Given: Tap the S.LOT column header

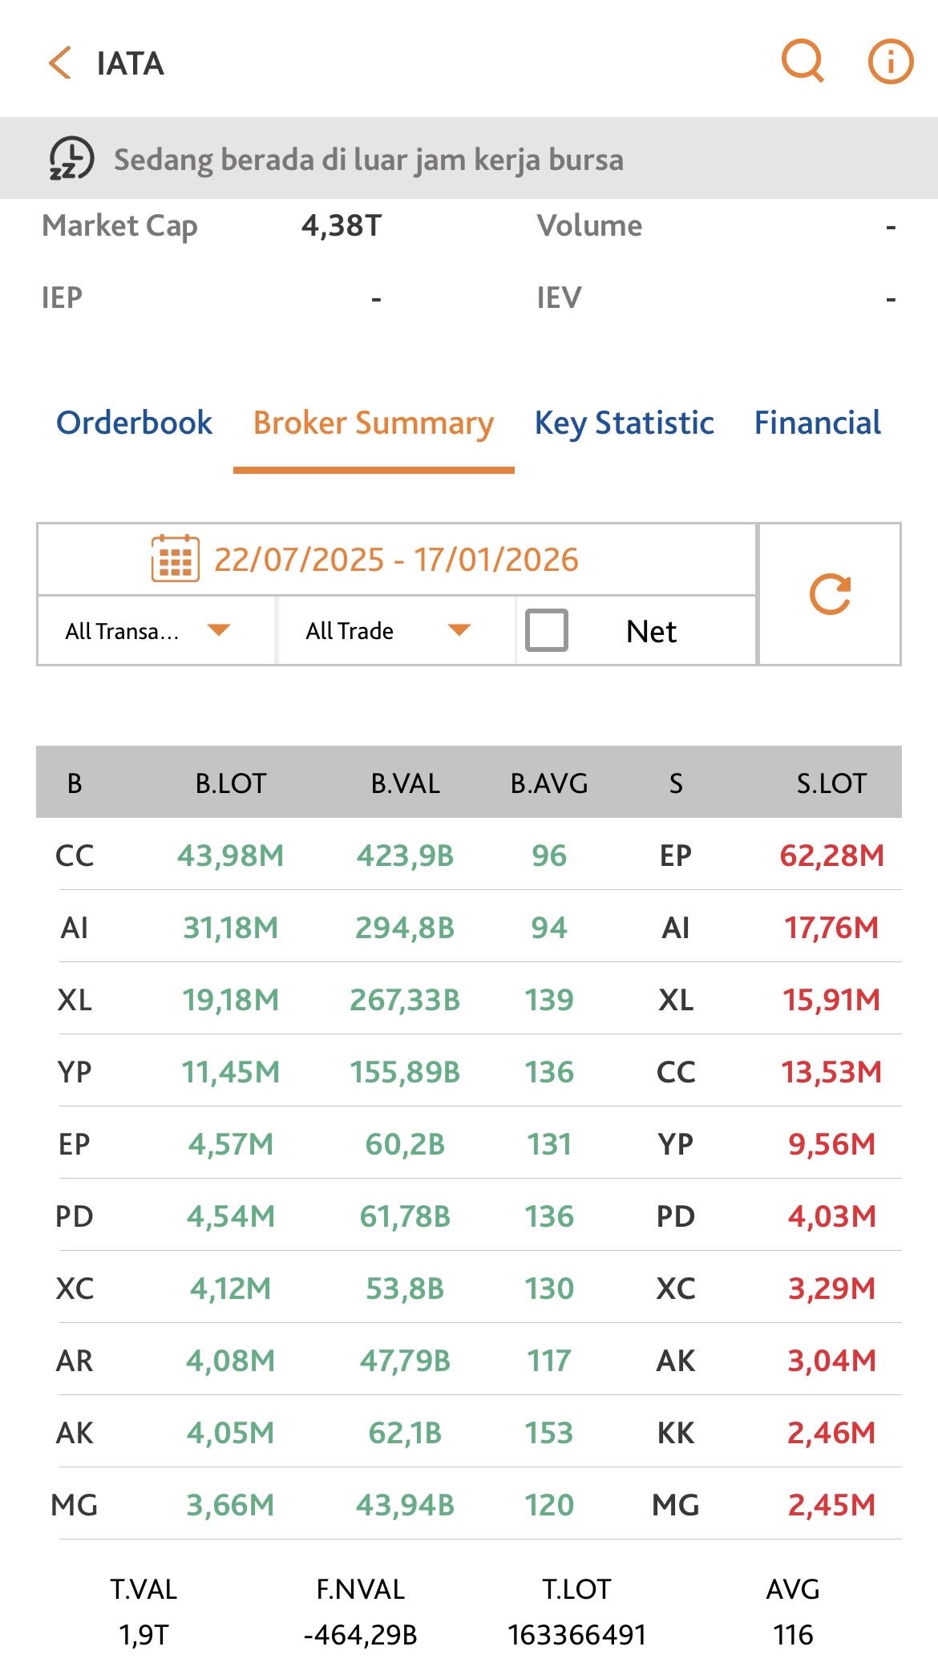Looking at the screenshot, I should [831, 783].
